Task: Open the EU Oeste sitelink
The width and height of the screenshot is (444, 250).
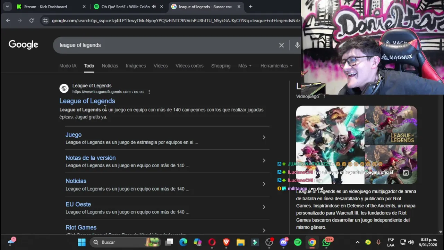Action: (x=78, y=204)
